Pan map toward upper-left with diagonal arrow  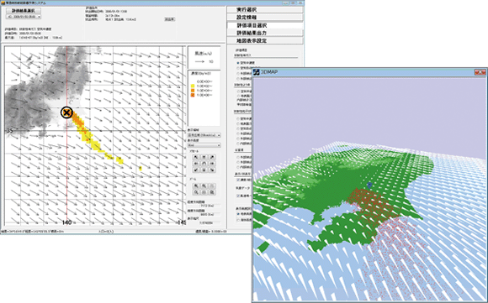click(196, 157)
